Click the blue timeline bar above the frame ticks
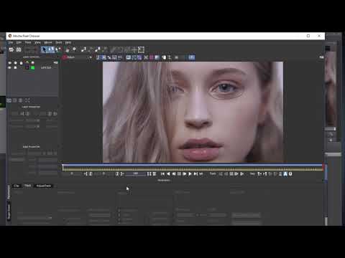The width and height of the screenshot is (345, 258). [x=193, y=165]
